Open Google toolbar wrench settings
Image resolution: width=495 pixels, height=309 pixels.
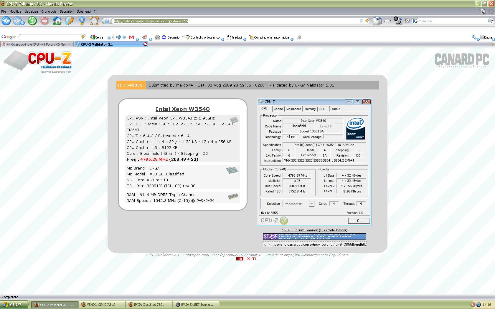(474, 37)
